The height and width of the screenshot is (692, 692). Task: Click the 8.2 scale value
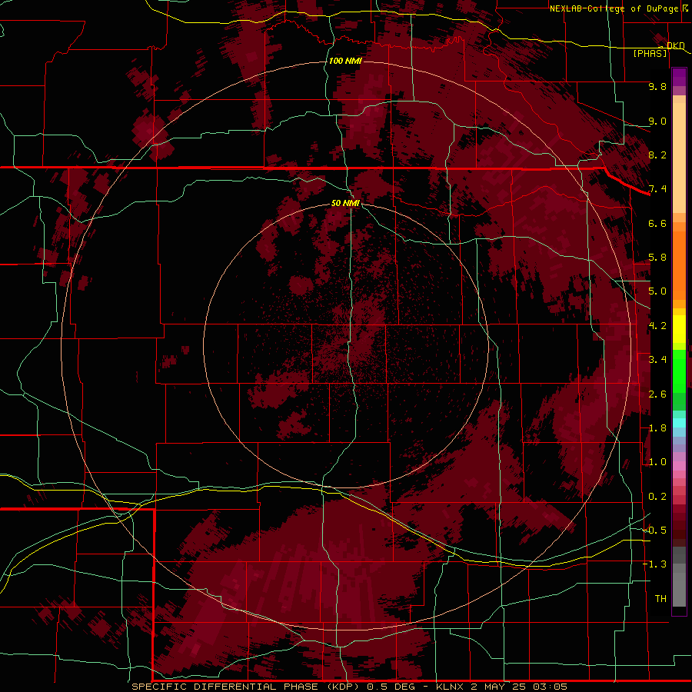[x=657, y=155]
